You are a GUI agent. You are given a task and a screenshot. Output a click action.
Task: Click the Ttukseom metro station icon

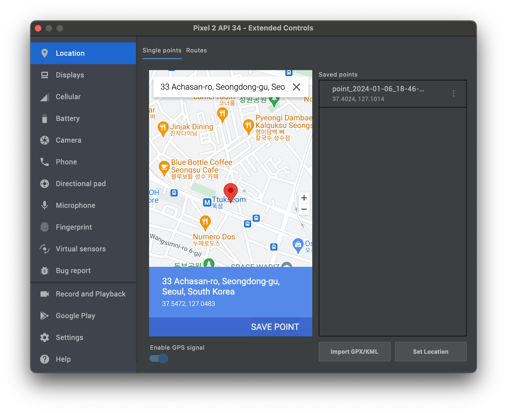tap(207, 202)
